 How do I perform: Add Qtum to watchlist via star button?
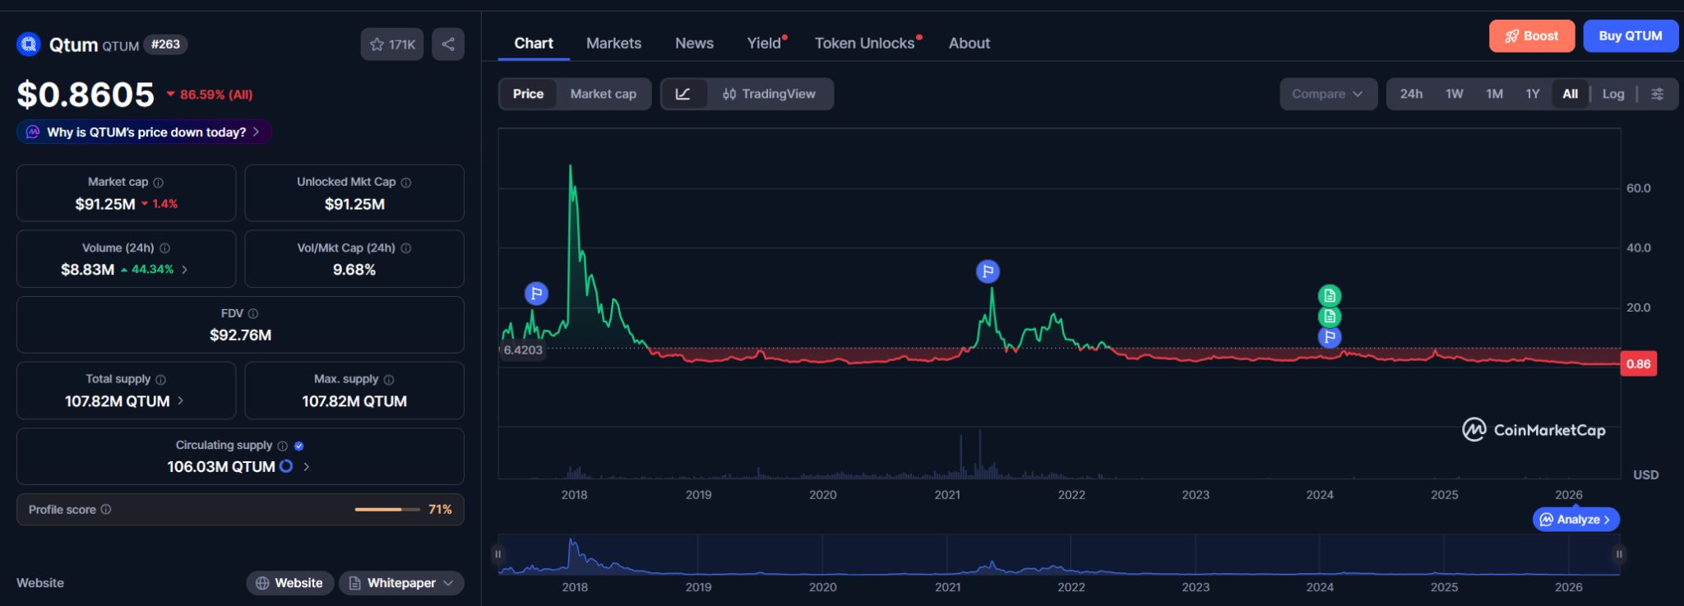[x=392, y=44]
